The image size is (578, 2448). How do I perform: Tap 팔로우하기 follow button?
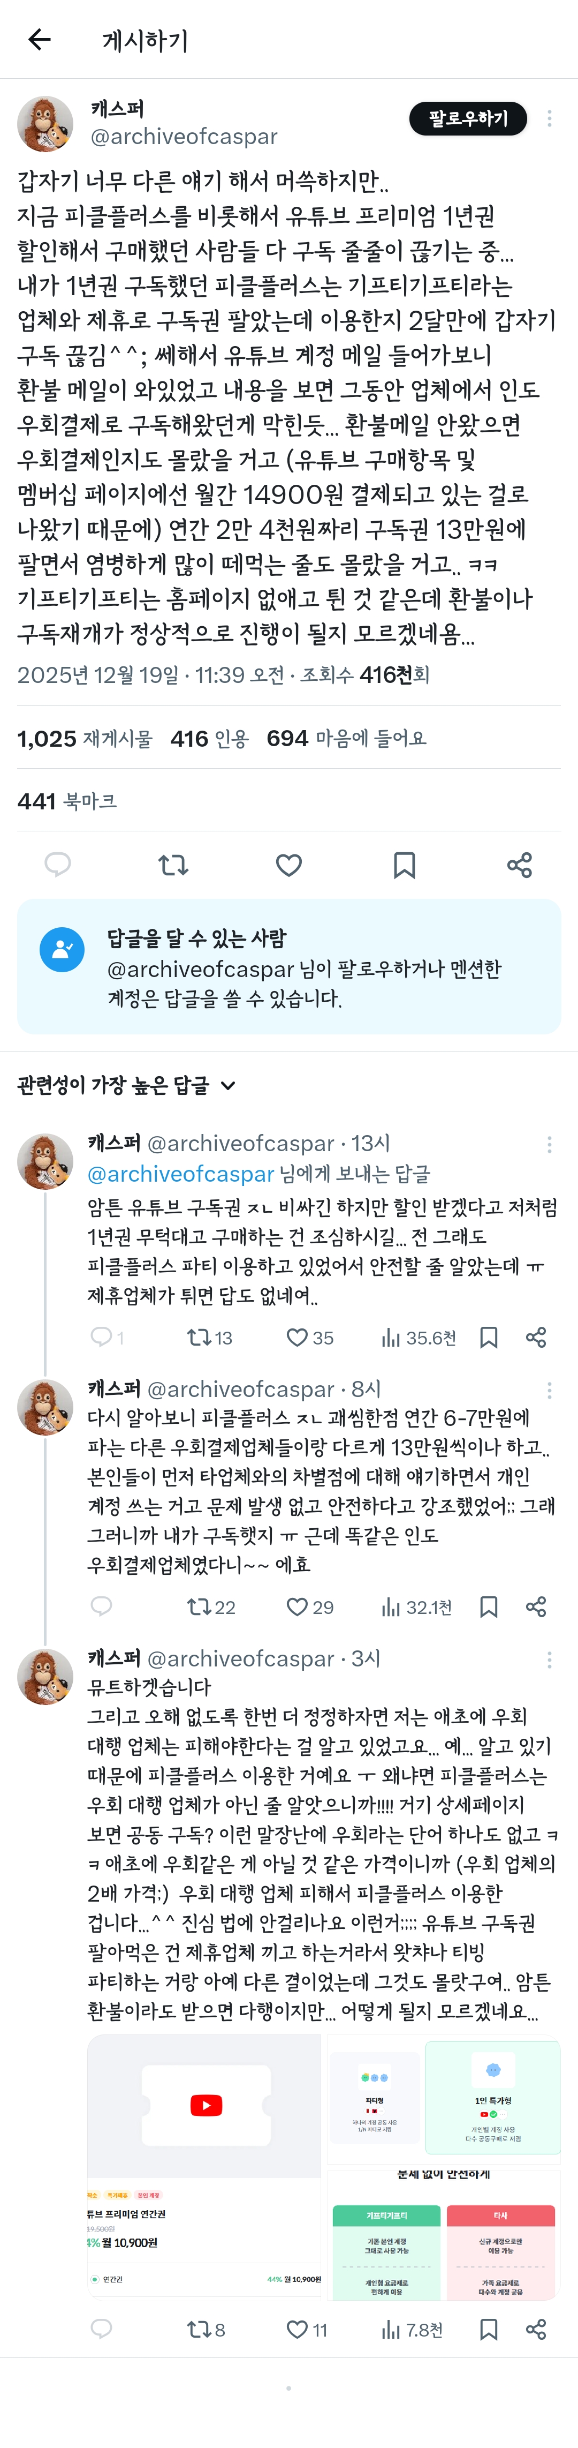pyautogui.click(x=468, y=119)
